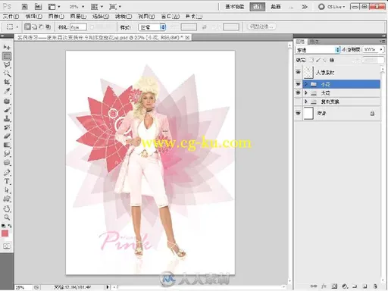Expand the hidden third layer group

point(306,102)
